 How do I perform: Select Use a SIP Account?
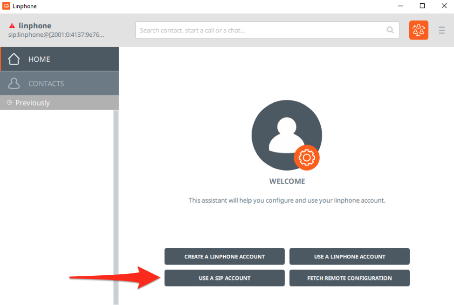[224, 278]
